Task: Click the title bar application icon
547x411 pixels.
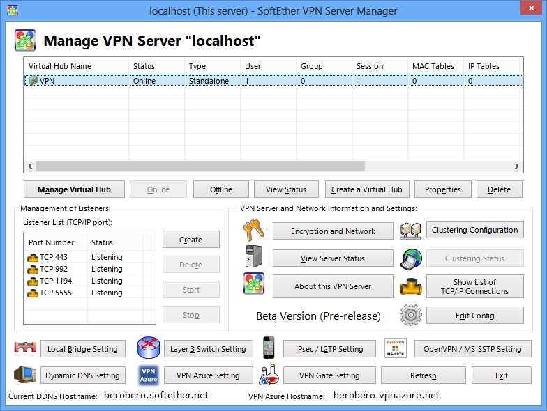Action: pyautogui.click(x=13, y=10)
